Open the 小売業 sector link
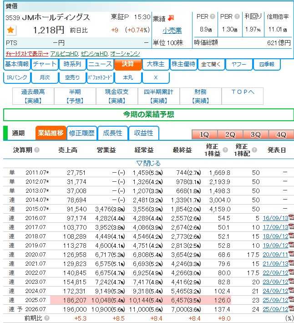Screen dimensions: 294x323 [x=172, y=31]
